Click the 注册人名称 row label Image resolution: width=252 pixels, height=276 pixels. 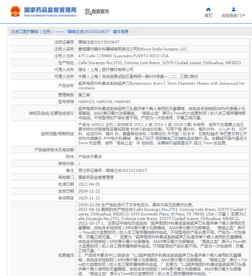[64, 49]
